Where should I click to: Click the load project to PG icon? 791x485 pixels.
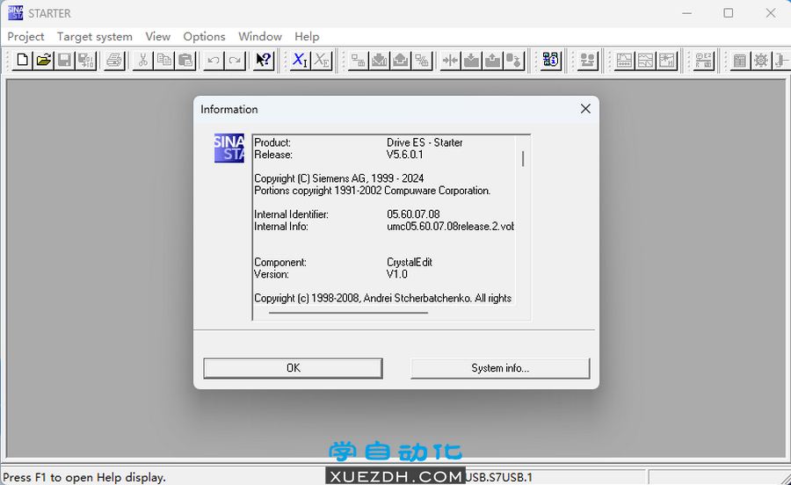pyautogui.click(x=401, y=61)
